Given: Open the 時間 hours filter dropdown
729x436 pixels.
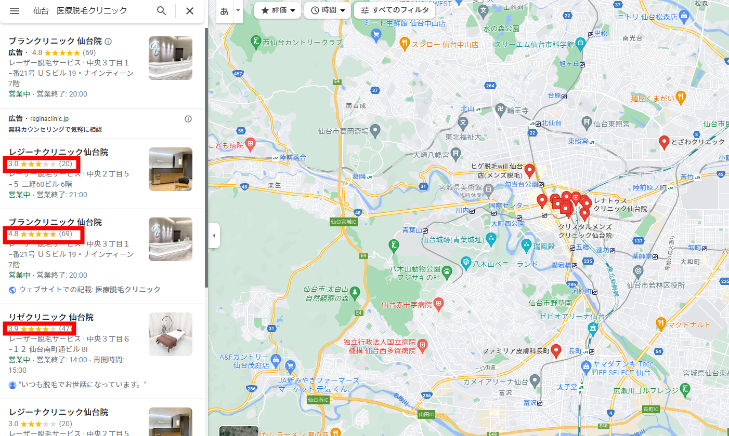Looking at the screenshot, I should pos(328,10).
